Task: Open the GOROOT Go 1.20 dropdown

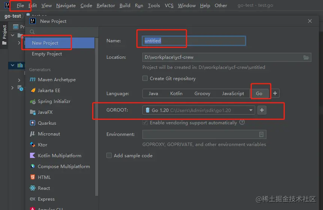Action: [199, 110]
